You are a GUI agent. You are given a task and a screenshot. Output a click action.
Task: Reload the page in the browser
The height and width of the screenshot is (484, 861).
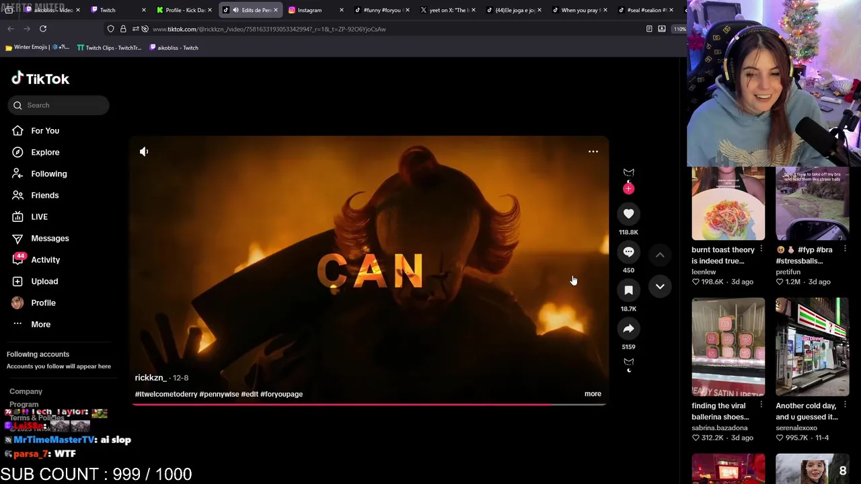[x=43, y=29]
